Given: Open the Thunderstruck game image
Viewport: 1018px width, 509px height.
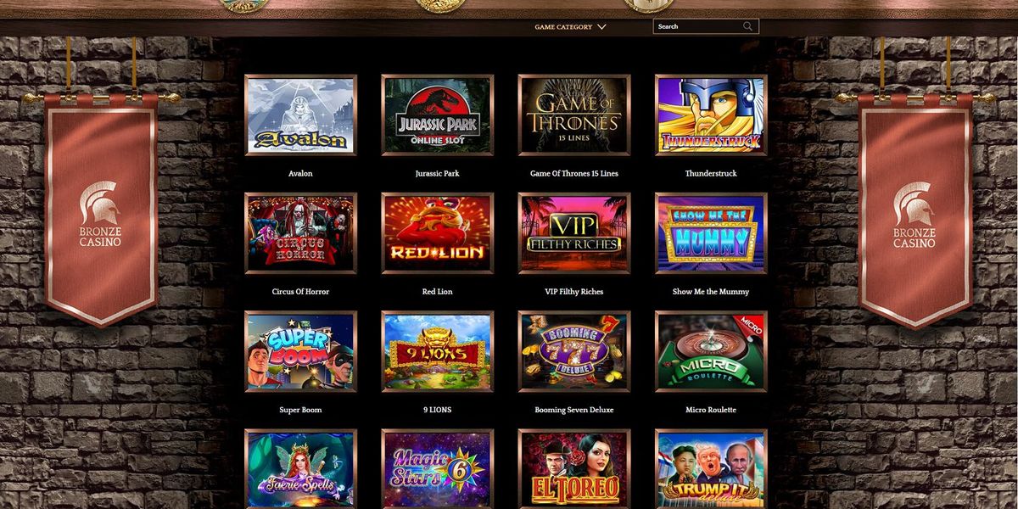Looking at the screenshot, I should click(x=711, y=115).
